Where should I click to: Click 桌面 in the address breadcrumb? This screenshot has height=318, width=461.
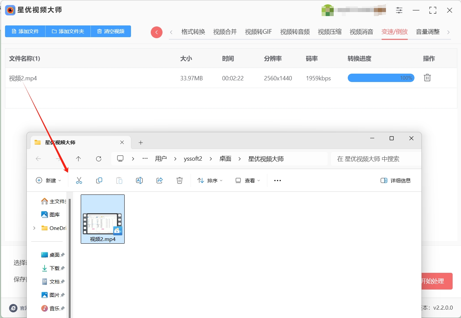[225, 159]
